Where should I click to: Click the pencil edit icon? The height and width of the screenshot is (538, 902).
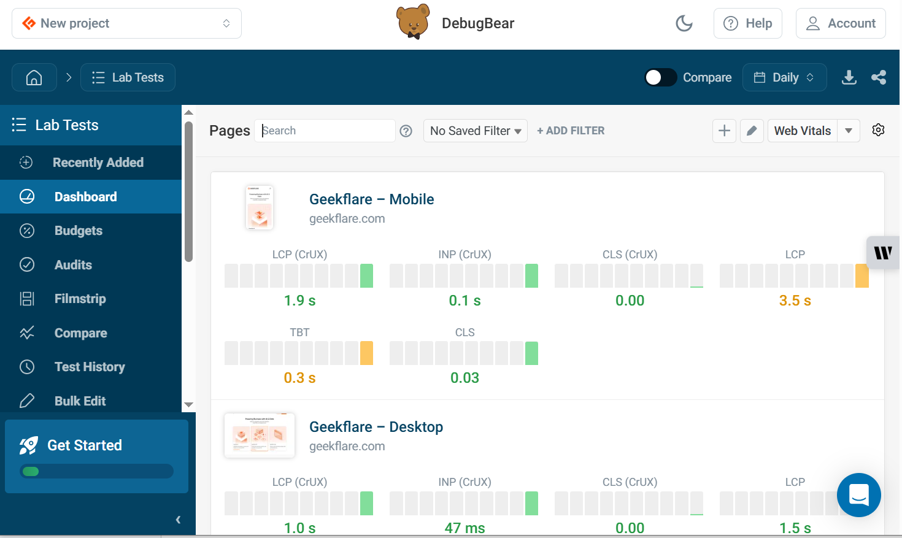click(752, 131)
